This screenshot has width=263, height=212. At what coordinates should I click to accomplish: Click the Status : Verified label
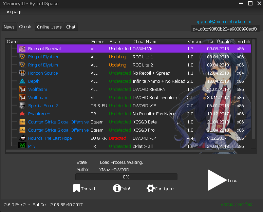pyautogui.click(x=236, y=205)
